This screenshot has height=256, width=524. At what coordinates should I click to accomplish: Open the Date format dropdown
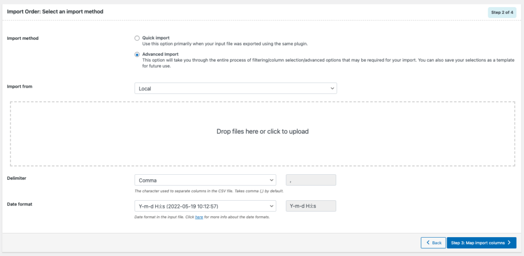point(205,206)
